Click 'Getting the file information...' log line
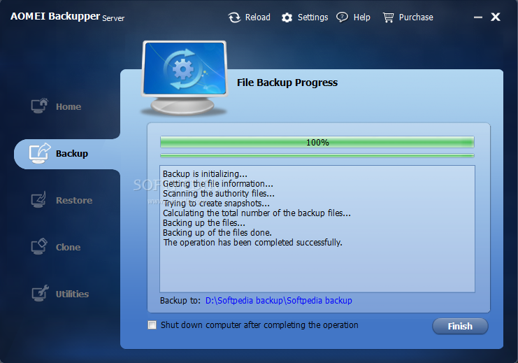The image size is (518, 363). point(218,184)
